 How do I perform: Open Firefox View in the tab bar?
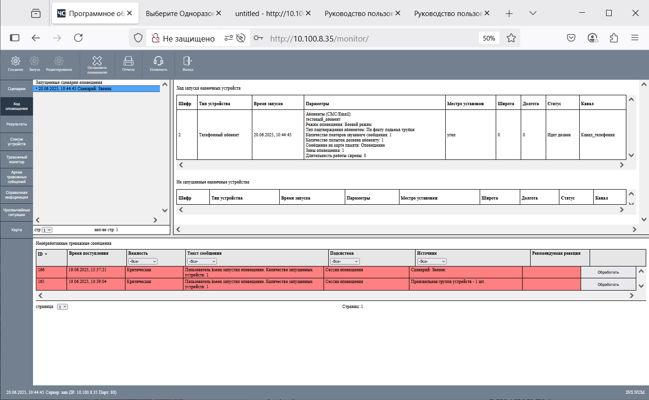coord(36,13)
